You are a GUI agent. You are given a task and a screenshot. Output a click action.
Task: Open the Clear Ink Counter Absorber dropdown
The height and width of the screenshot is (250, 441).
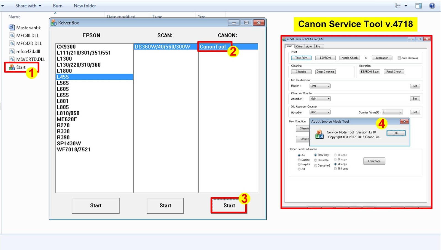(320, 99)
